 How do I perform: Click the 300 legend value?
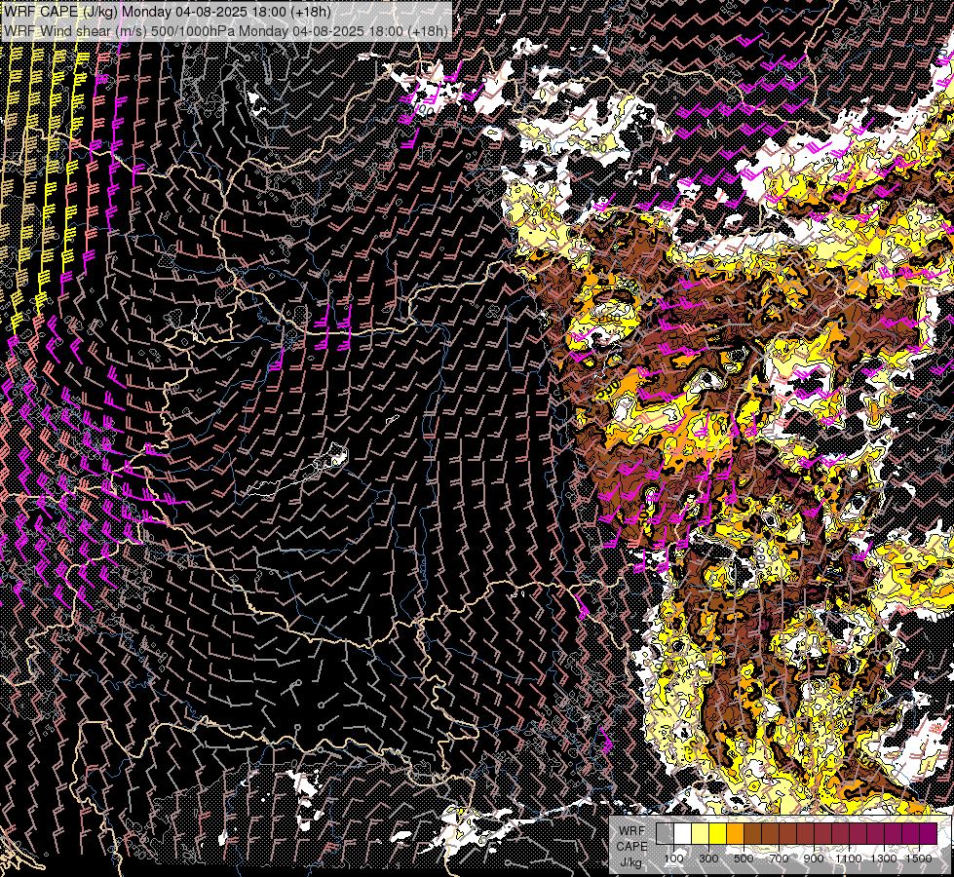708,858
